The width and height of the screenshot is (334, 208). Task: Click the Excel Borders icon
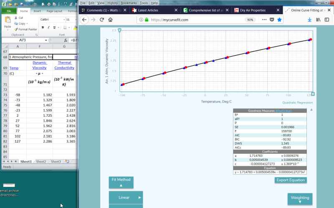65,28
